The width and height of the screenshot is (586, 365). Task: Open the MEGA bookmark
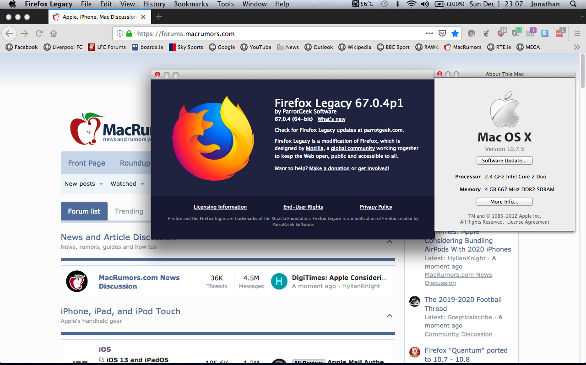click(x=528, y=47)
